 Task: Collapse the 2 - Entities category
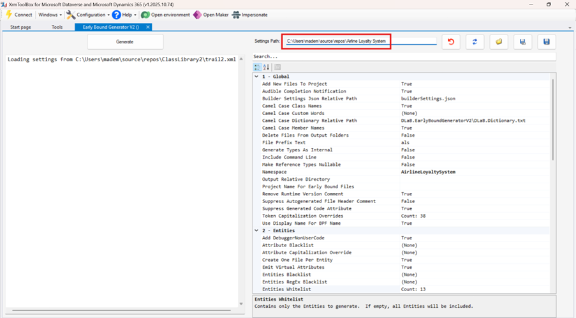tap(257, 231)
